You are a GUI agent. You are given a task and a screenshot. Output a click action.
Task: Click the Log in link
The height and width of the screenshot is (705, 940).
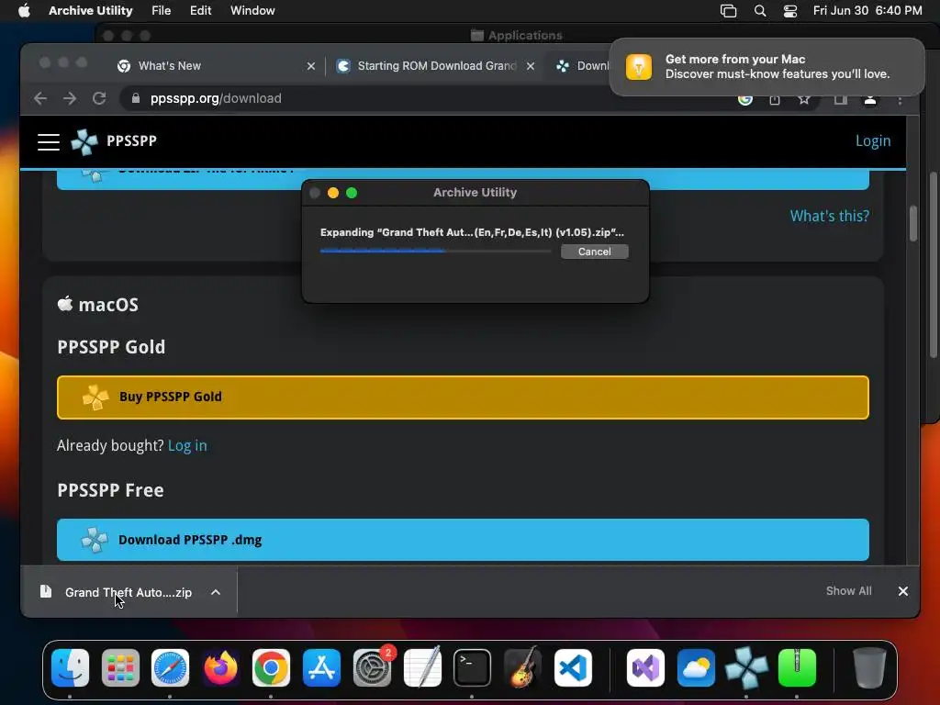coord(187,445)
